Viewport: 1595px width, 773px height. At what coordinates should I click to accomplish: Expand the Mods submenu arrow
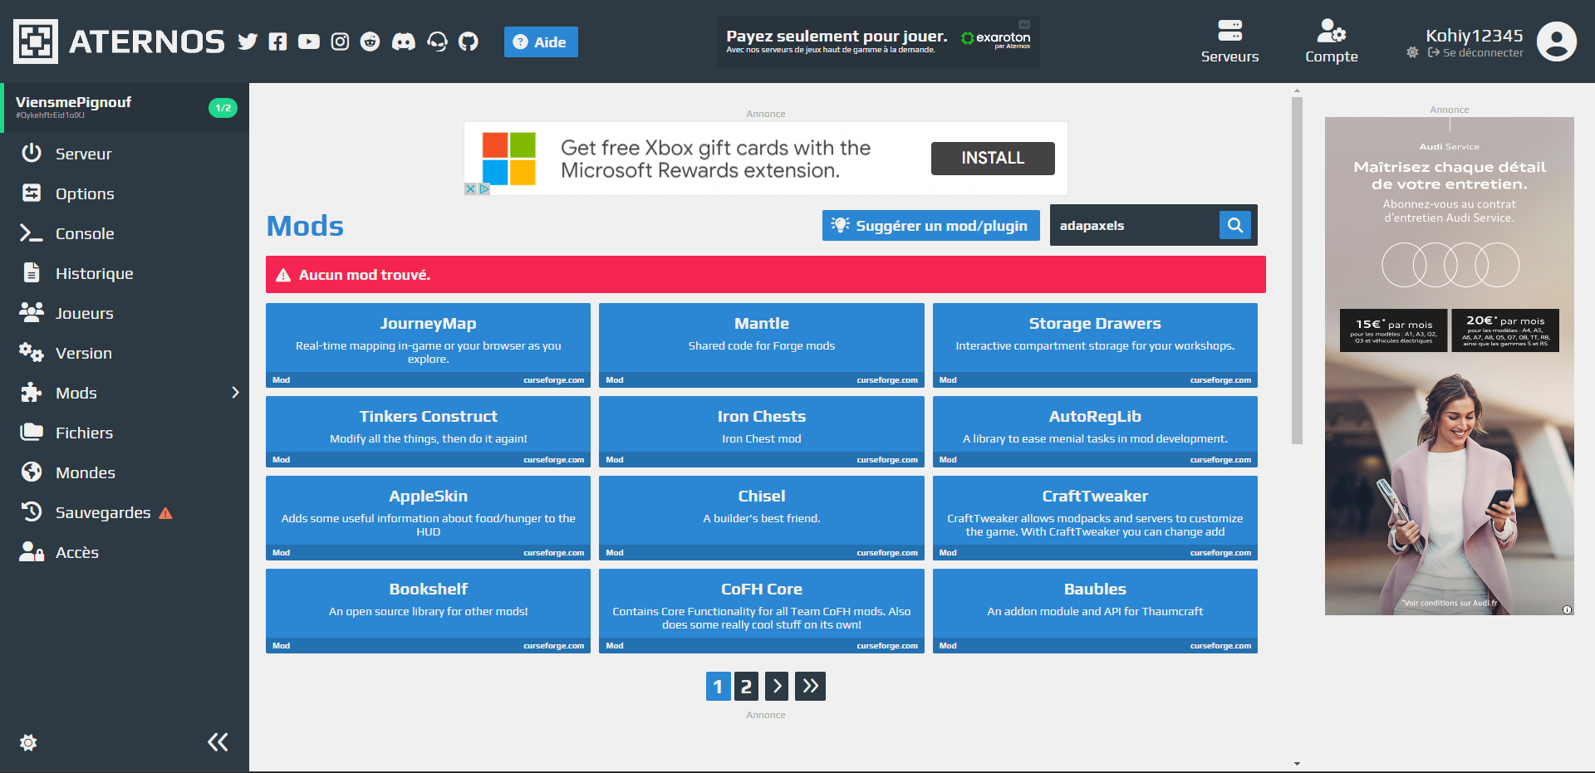[x=235, y=393]
